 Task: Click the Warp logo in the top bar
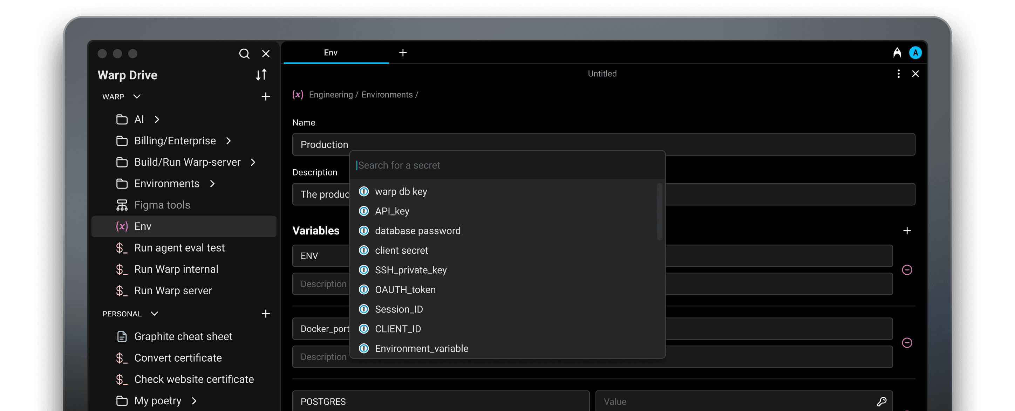click(x=897, y=53)
